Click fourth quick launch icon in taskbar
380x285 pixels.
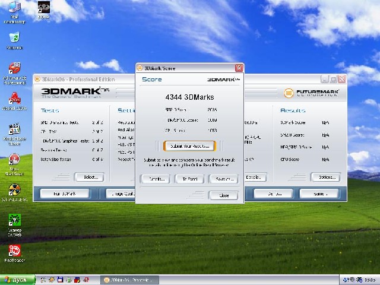pyautogui.click(x=69, y=280)
